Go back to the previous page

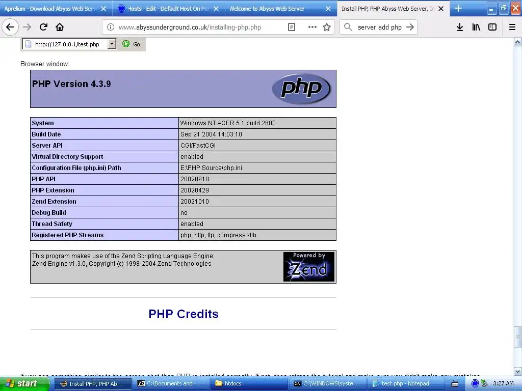10,27
